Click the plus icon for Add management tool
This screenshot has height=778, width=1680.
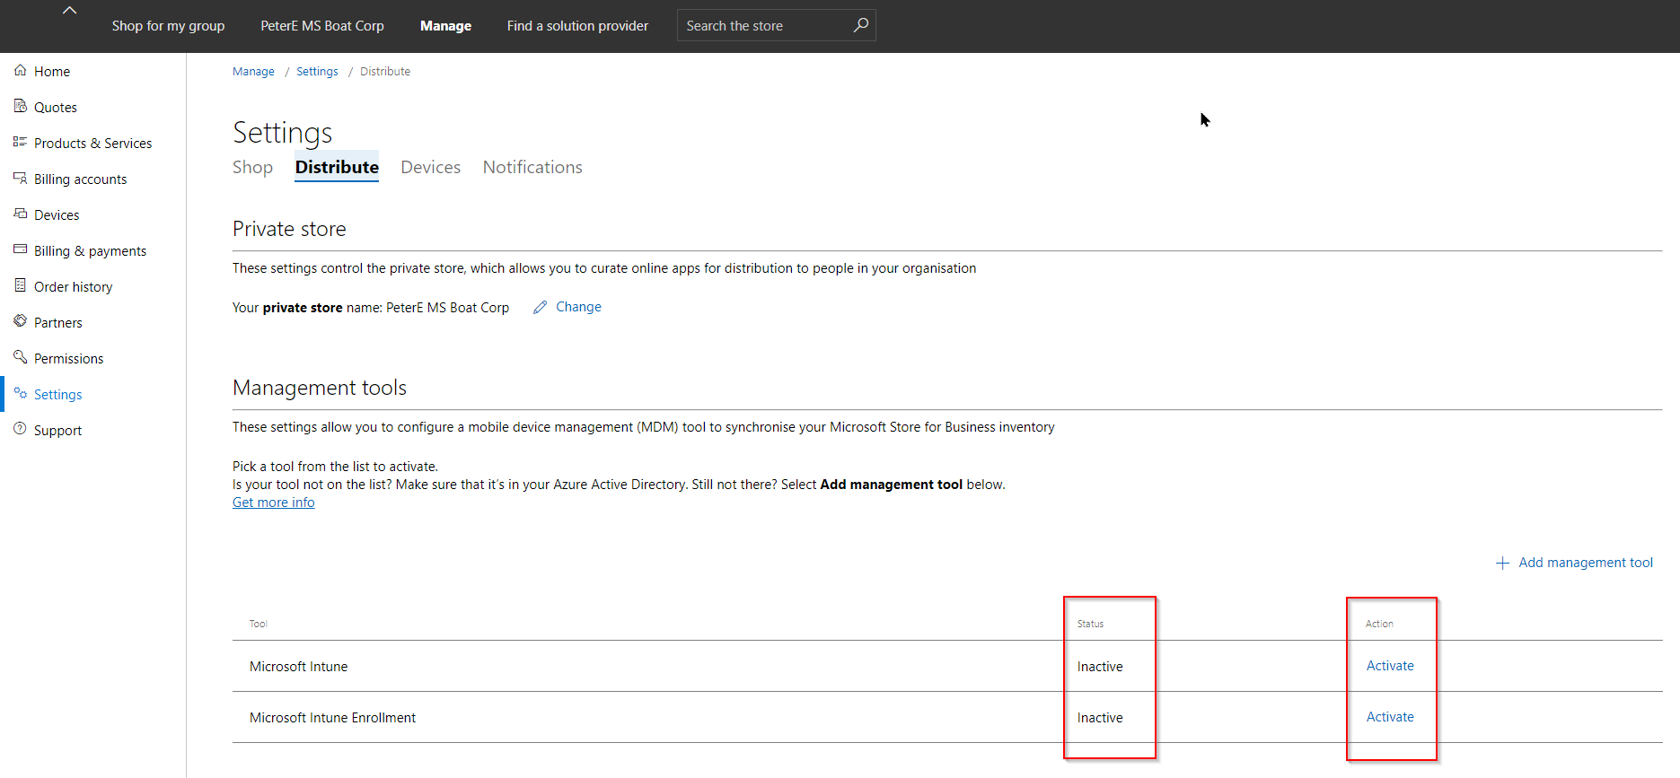(x=1502, y=563)
